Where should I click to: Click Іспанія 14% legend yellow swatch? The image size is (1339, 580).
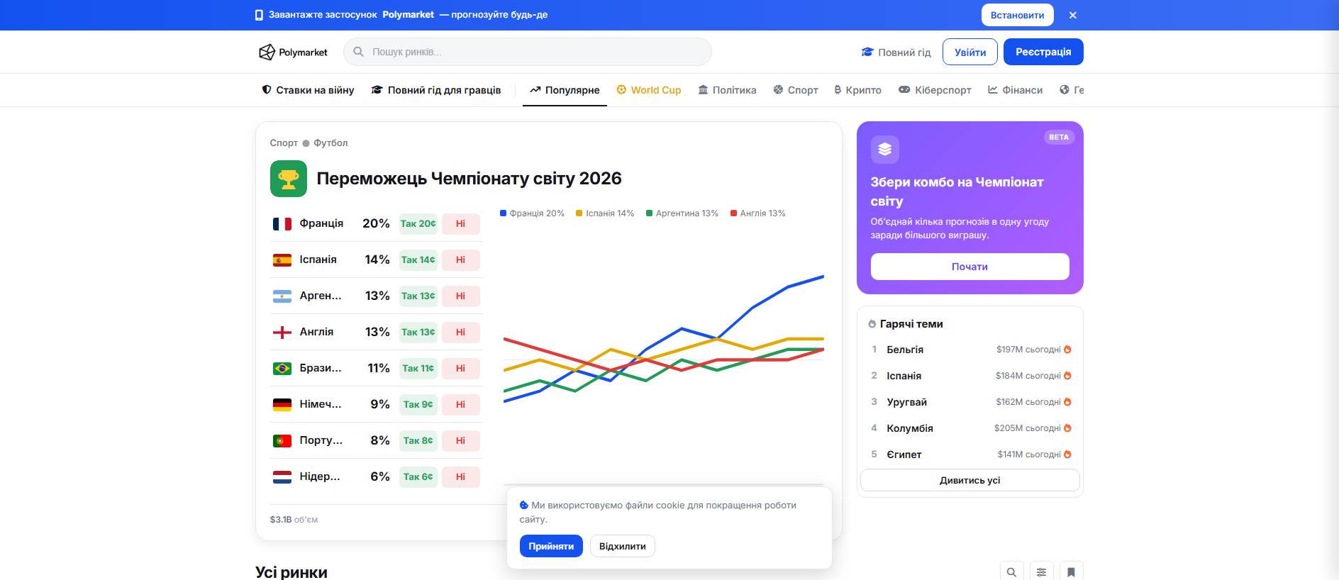579,213
